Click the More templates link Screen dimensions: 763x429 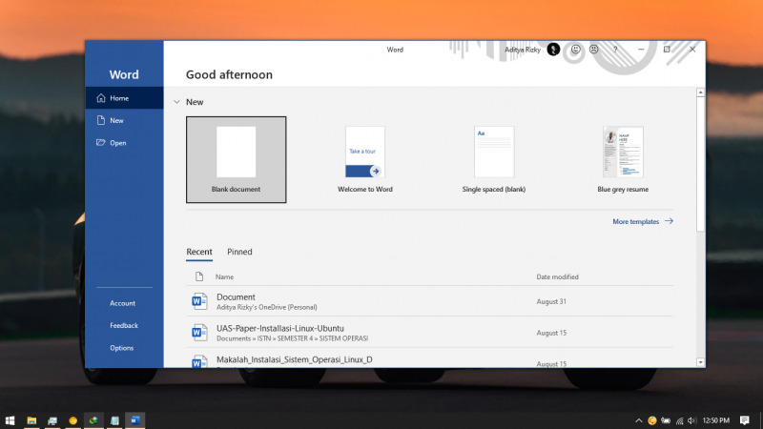click(x=642, y=221)
